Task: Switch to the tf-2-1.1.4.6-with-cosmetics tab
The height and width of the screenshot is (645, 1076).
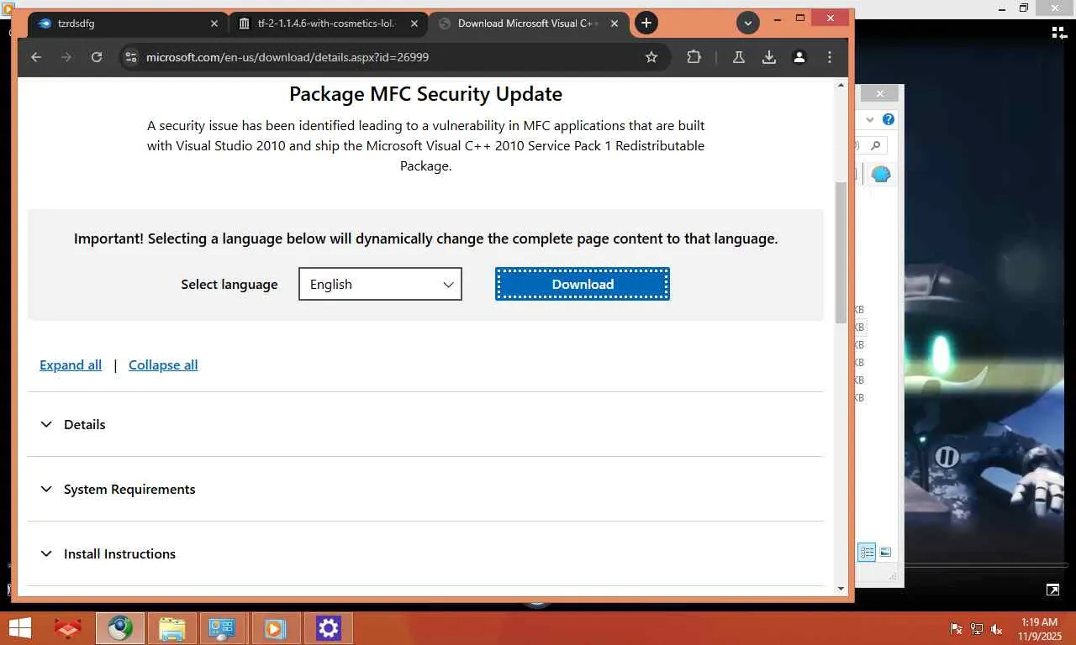Action: coord(328,24)
